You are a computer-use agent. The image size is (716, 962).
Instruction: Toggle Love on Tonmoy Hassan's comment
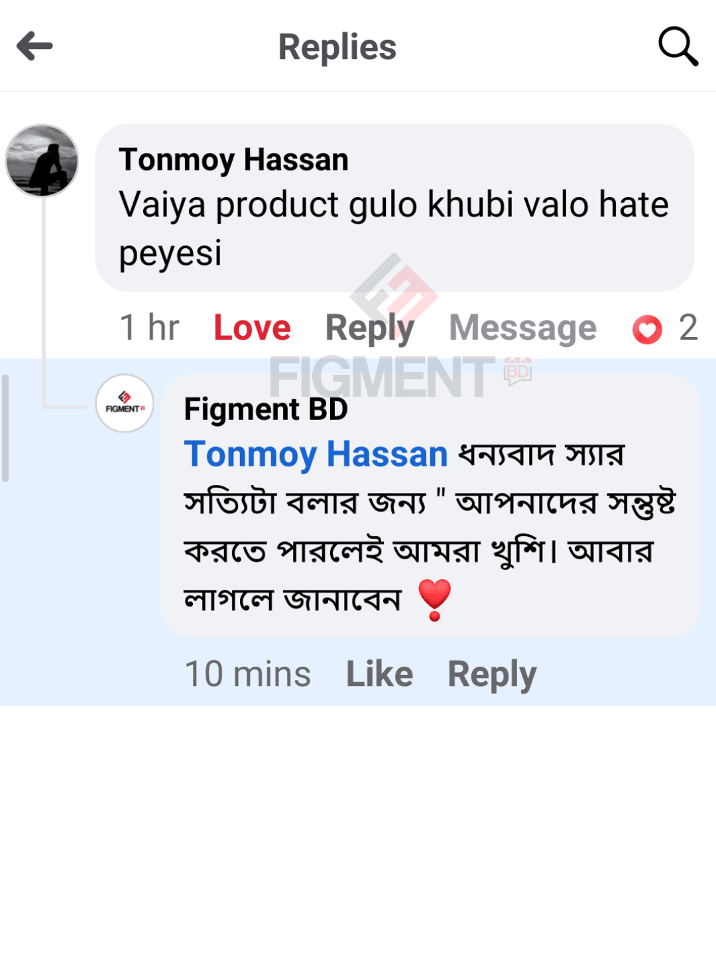tap(252, 328)
